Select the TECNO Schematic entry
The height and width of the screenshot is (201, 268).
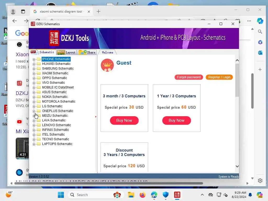tap(56, 139)
